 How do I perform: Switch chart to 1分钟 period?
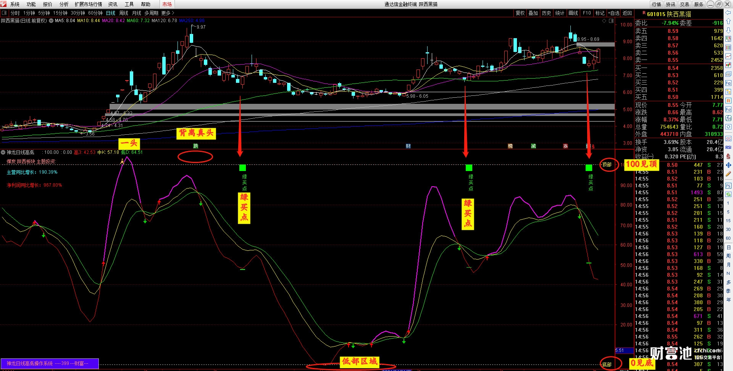pos(29,13)
